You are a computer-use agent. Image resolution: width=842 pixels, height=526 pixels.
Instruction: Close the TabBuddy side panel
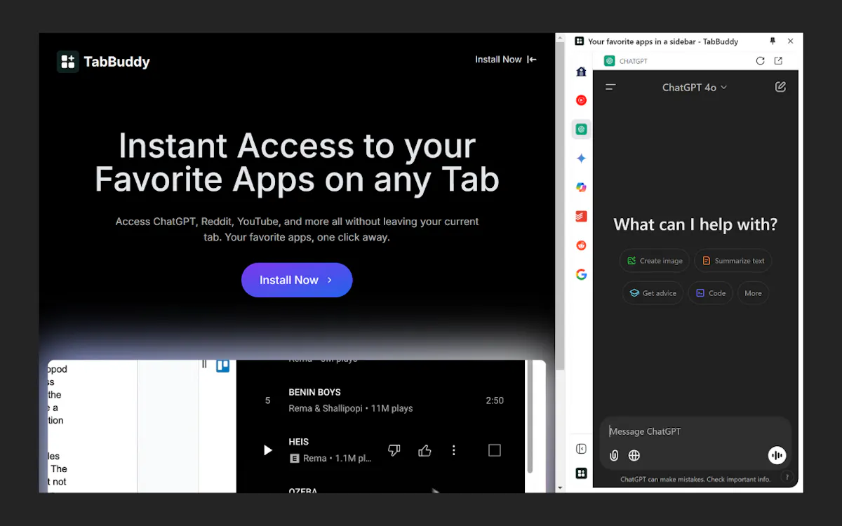tap(791, 41)
